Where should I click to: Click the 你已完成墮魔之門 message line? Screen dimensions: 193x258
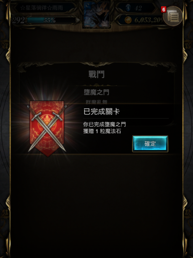(104, 124)
